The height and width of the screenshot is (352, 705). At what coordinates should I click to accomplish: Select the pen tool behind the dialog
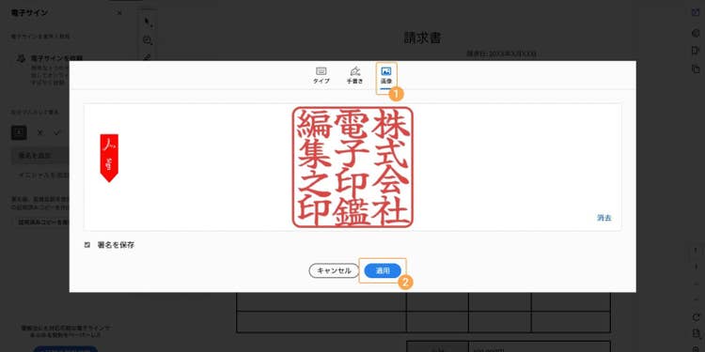click(148, 57)
